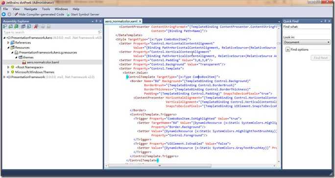Click the JetBrains dotPeek title bar icon
This screenshot has width=335, height=178.
point(3,2)
